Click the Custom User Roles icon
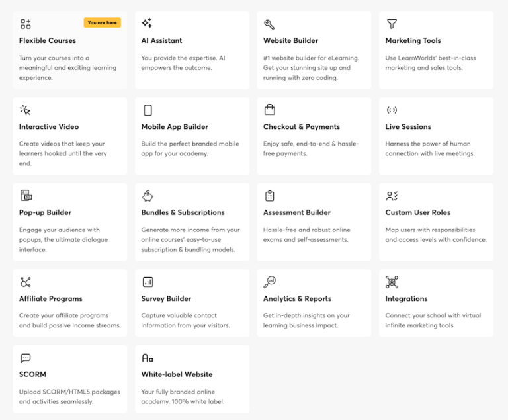Image resolution: width=508 pixels, height=420 pixels. 392,196
